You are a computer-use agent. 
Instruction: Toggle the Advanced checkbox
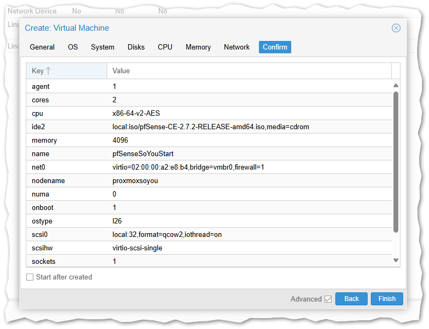click(x=328, y=299)
